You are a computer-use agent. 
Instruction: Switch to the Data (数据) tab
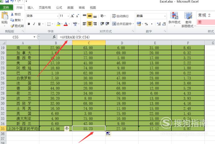[x=70, y=8]
